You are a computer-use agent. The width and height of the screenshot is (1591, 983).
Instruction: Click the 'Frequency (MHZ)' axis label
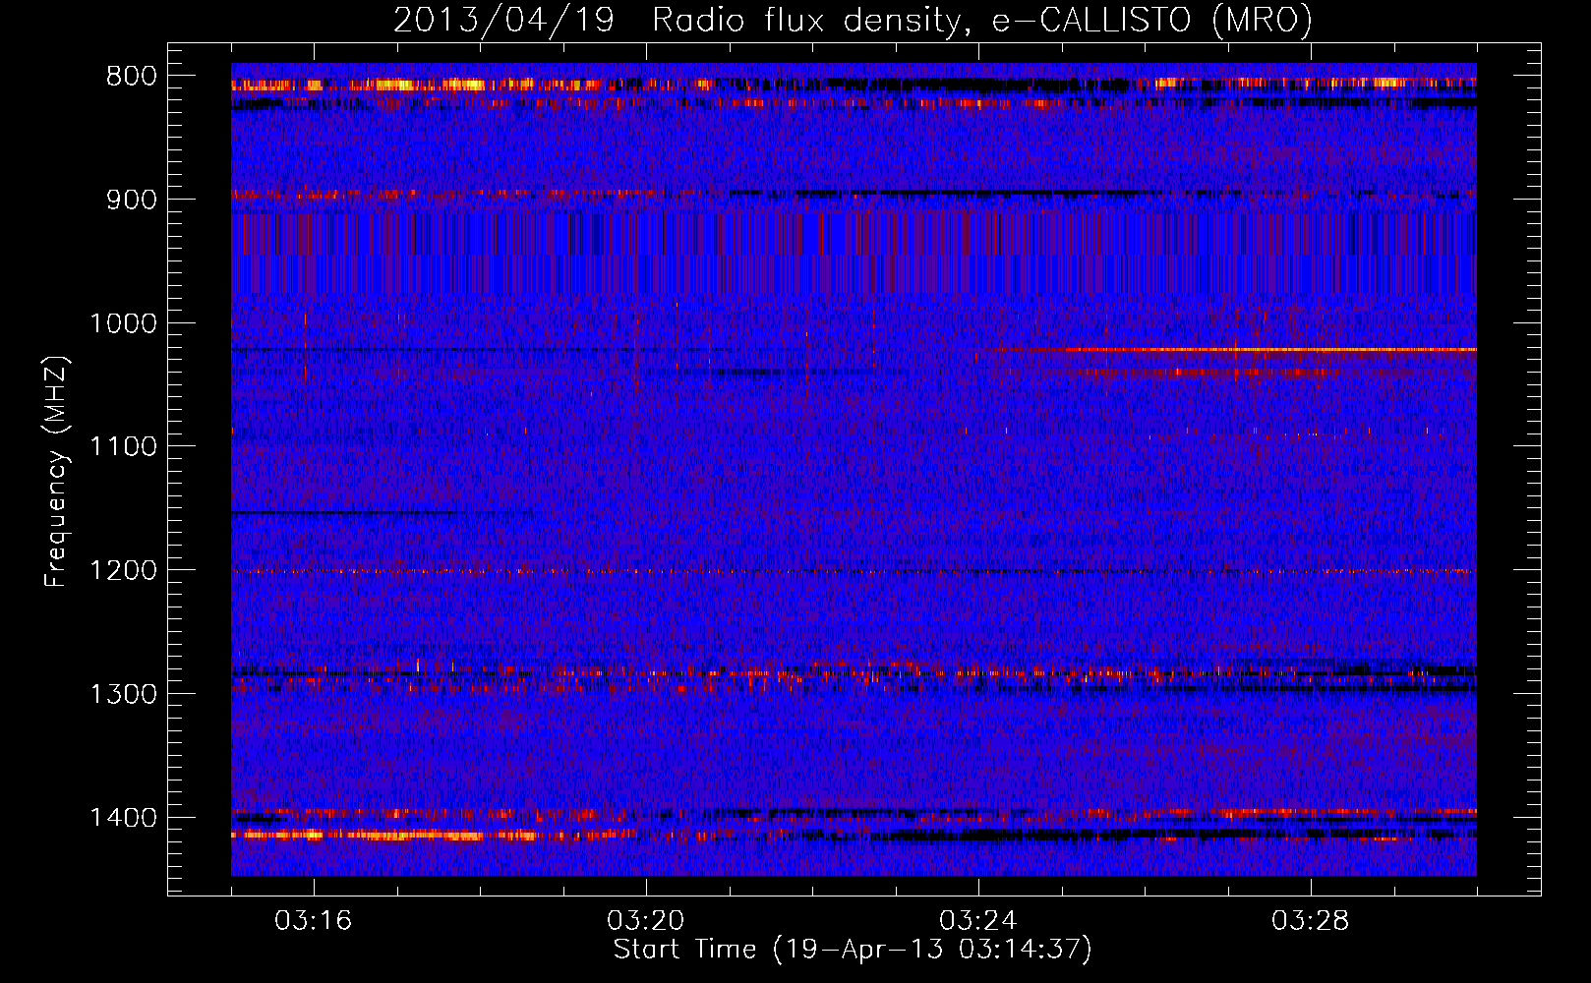tap(57, 472)
